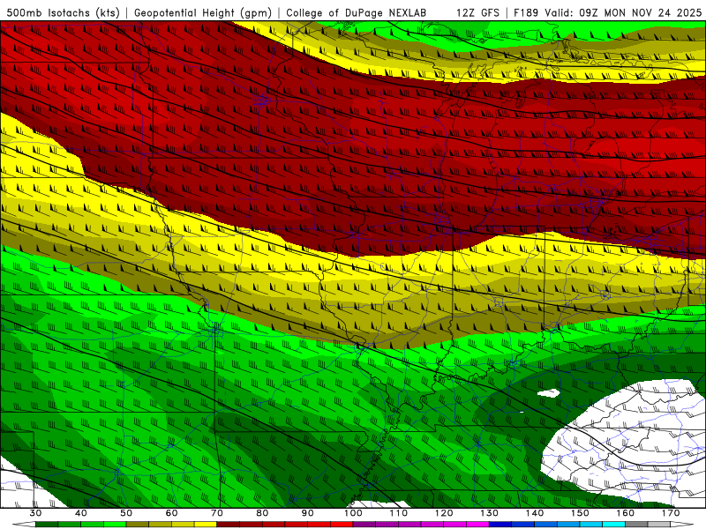Image resolution: width=706 pixels, height=529 pixels.
Task: Pick the bright yellow 65-70 kt swatch
Action: 206,525
